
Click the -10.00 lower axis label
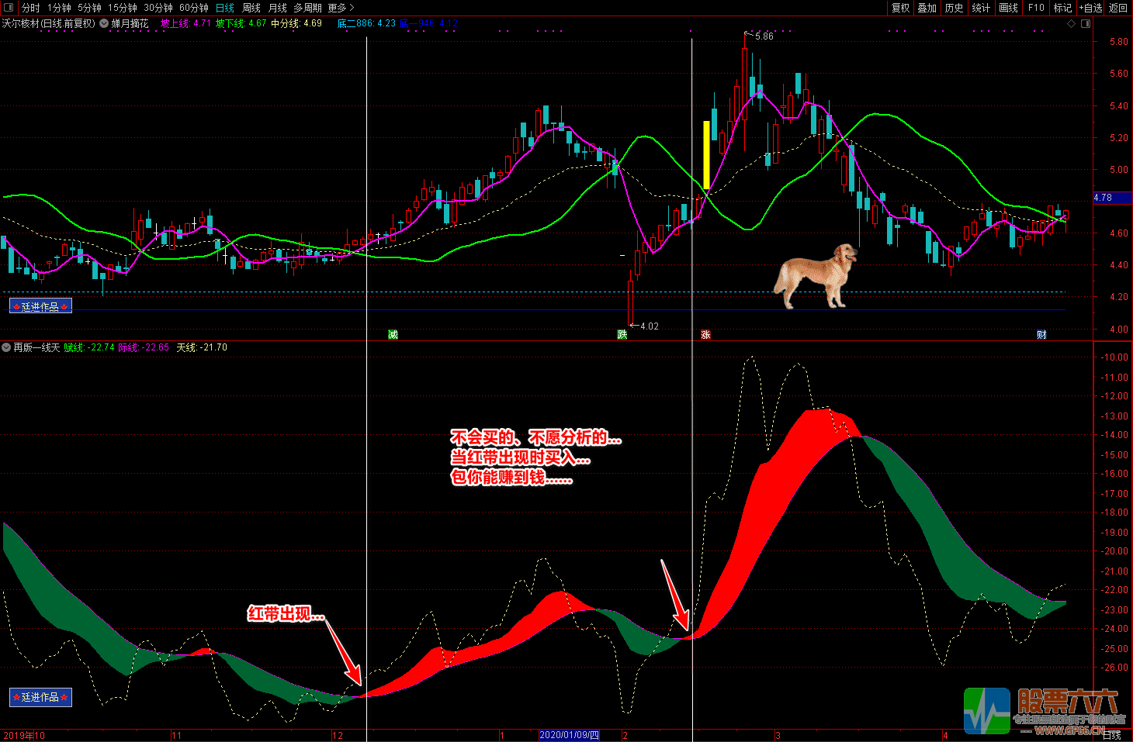coord(1116,357)
